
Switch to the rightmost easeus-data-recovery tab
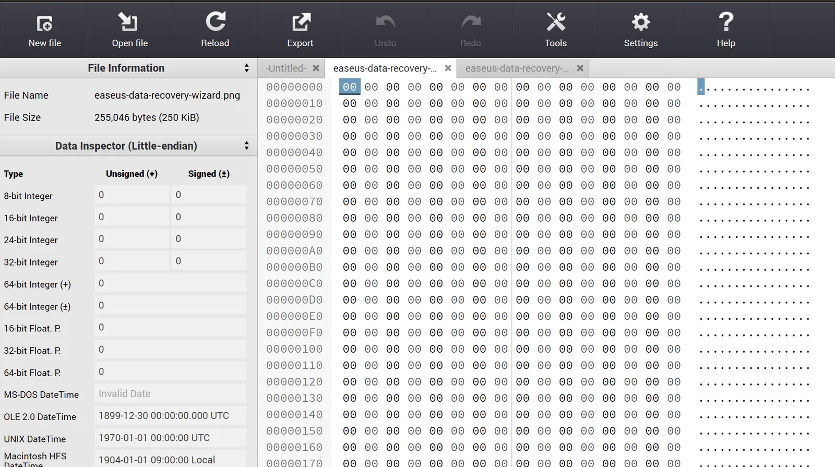point(517,68)
